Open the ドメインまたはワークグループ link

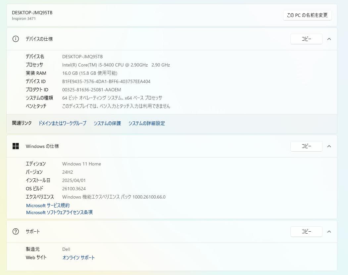(62, 123)
